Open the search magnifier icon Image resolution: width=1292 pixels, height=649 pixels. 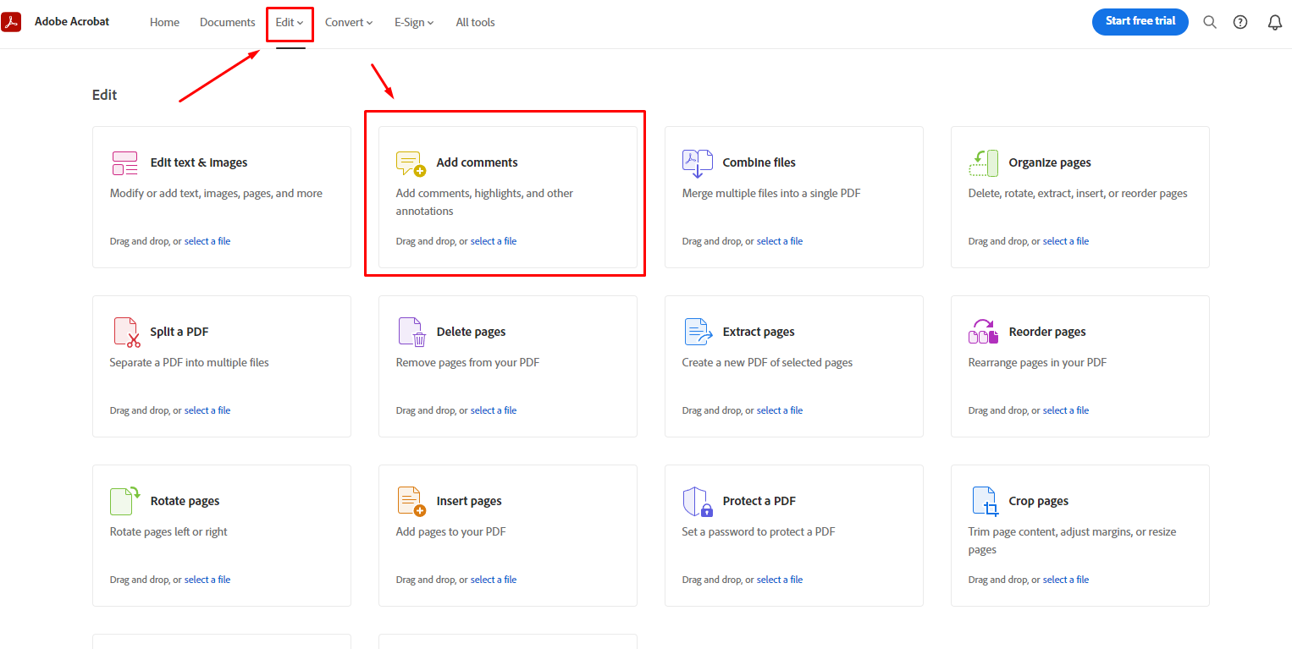click(x=1210, y=23)
